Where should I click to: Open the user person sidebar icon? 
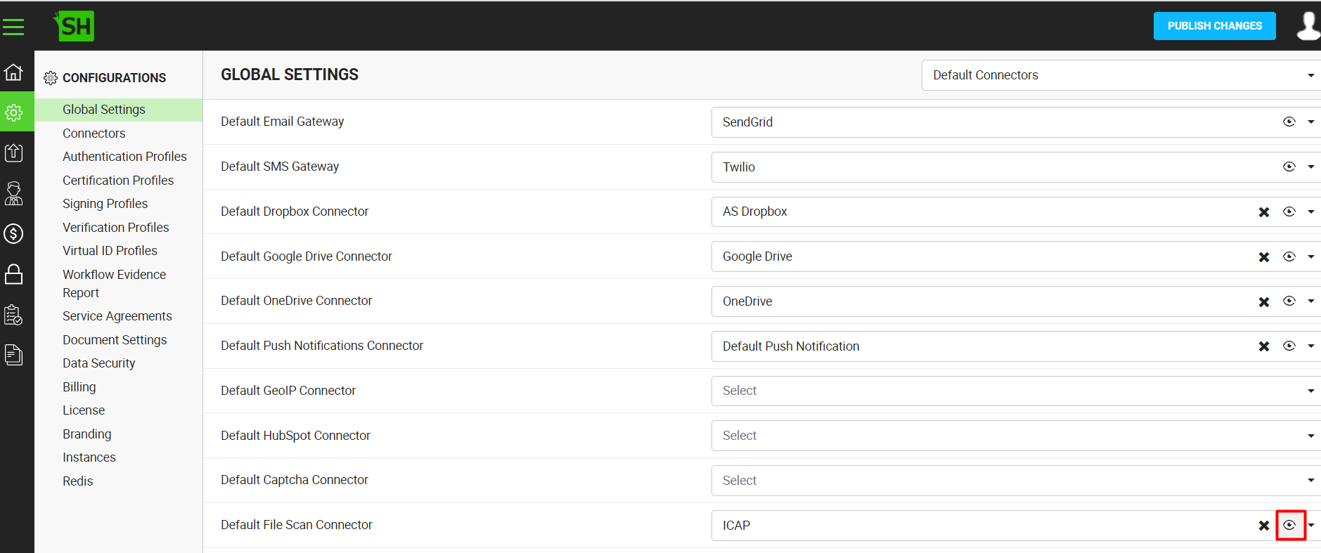(x=13, y=193)
